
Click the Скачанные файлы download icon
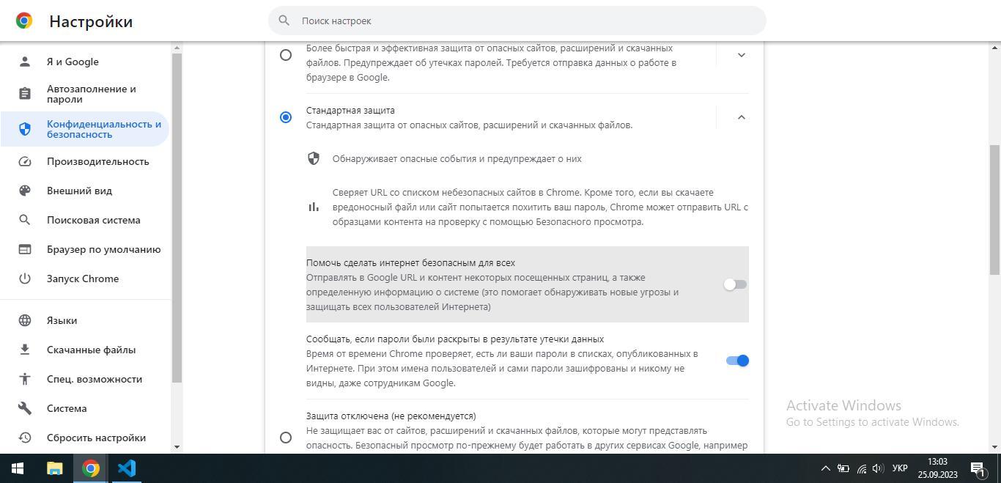(25, 350)
